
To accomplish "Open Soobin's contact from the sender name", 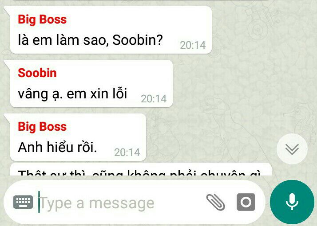I will [x=37, y=73].
